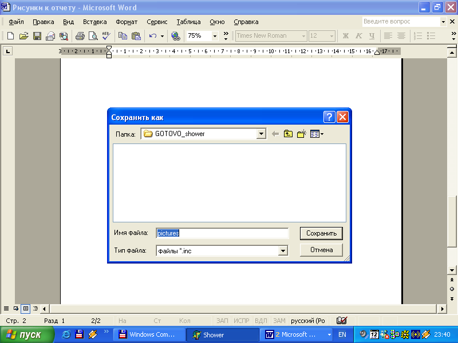Click the Microsoft Word taskbar group

click(x=297, y=334)
